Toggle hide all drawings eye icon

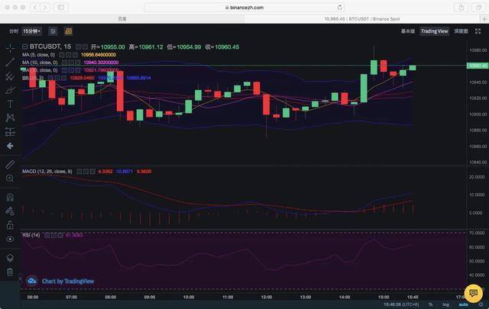click(x=10, y=240)
